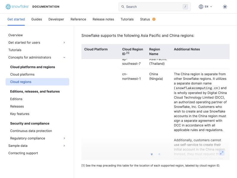Click the globe language icon
Screen dimensions: 237x178
[201, 7]
